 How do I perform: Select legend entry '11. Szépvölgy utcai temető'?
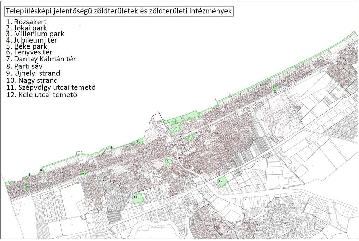click(x=51, y=88)
